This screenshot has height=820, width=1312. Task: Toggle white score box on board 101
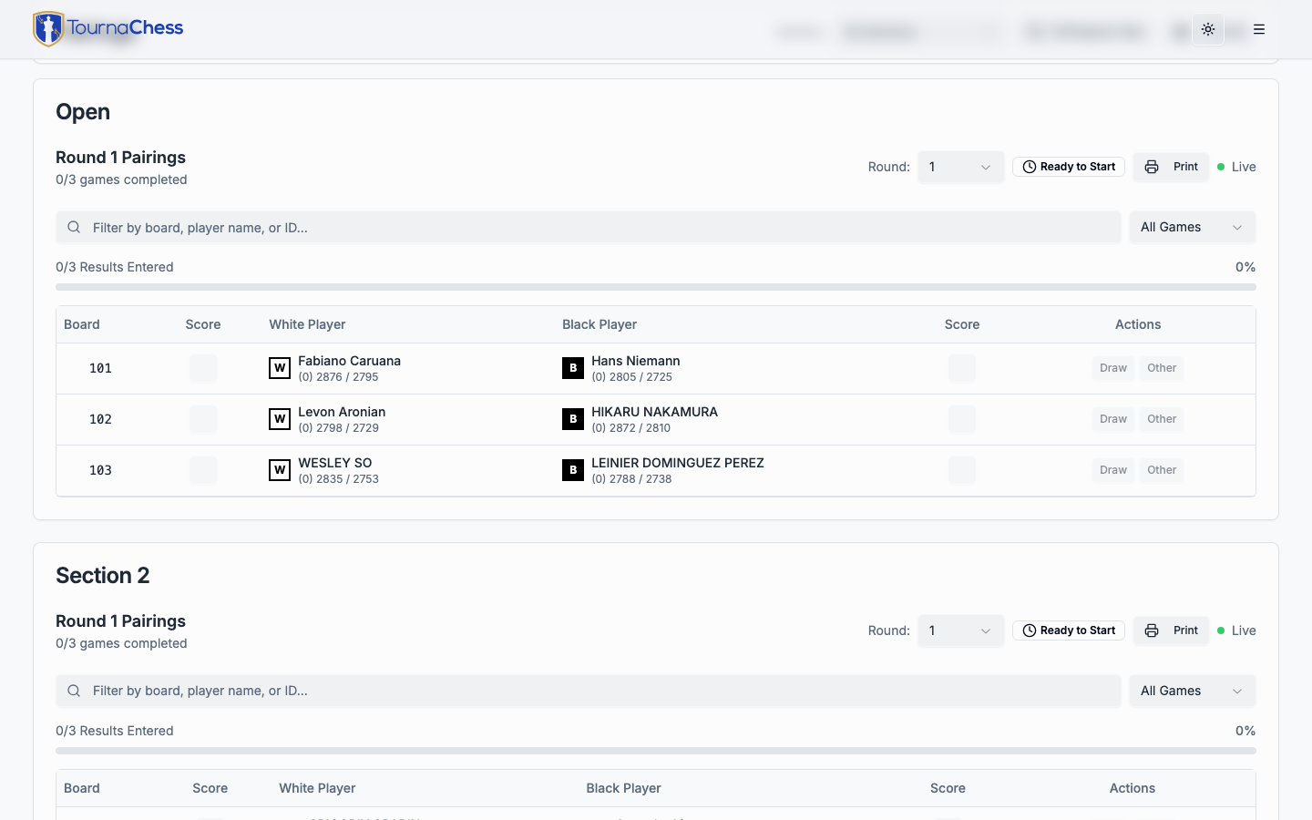(203, 368)
